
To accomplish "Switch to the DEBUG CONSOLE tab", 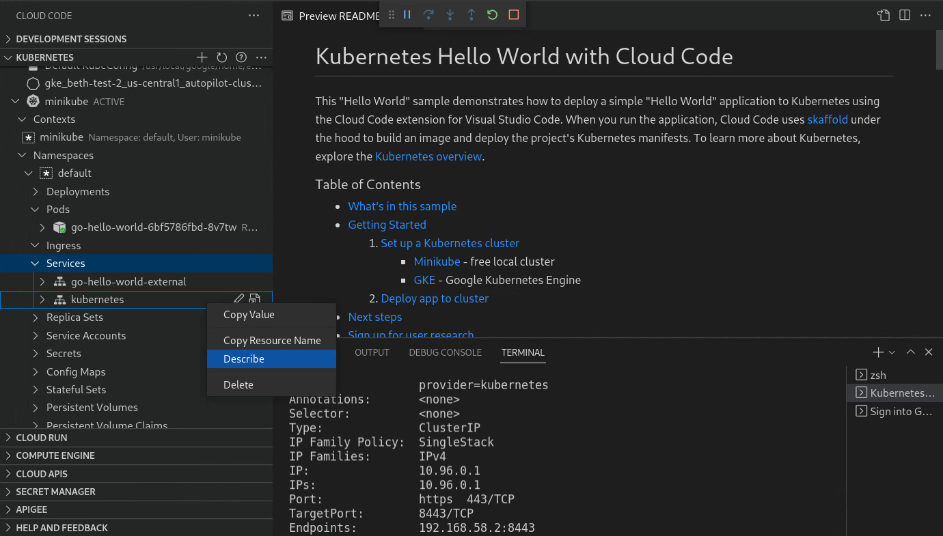I will (445, 352).
